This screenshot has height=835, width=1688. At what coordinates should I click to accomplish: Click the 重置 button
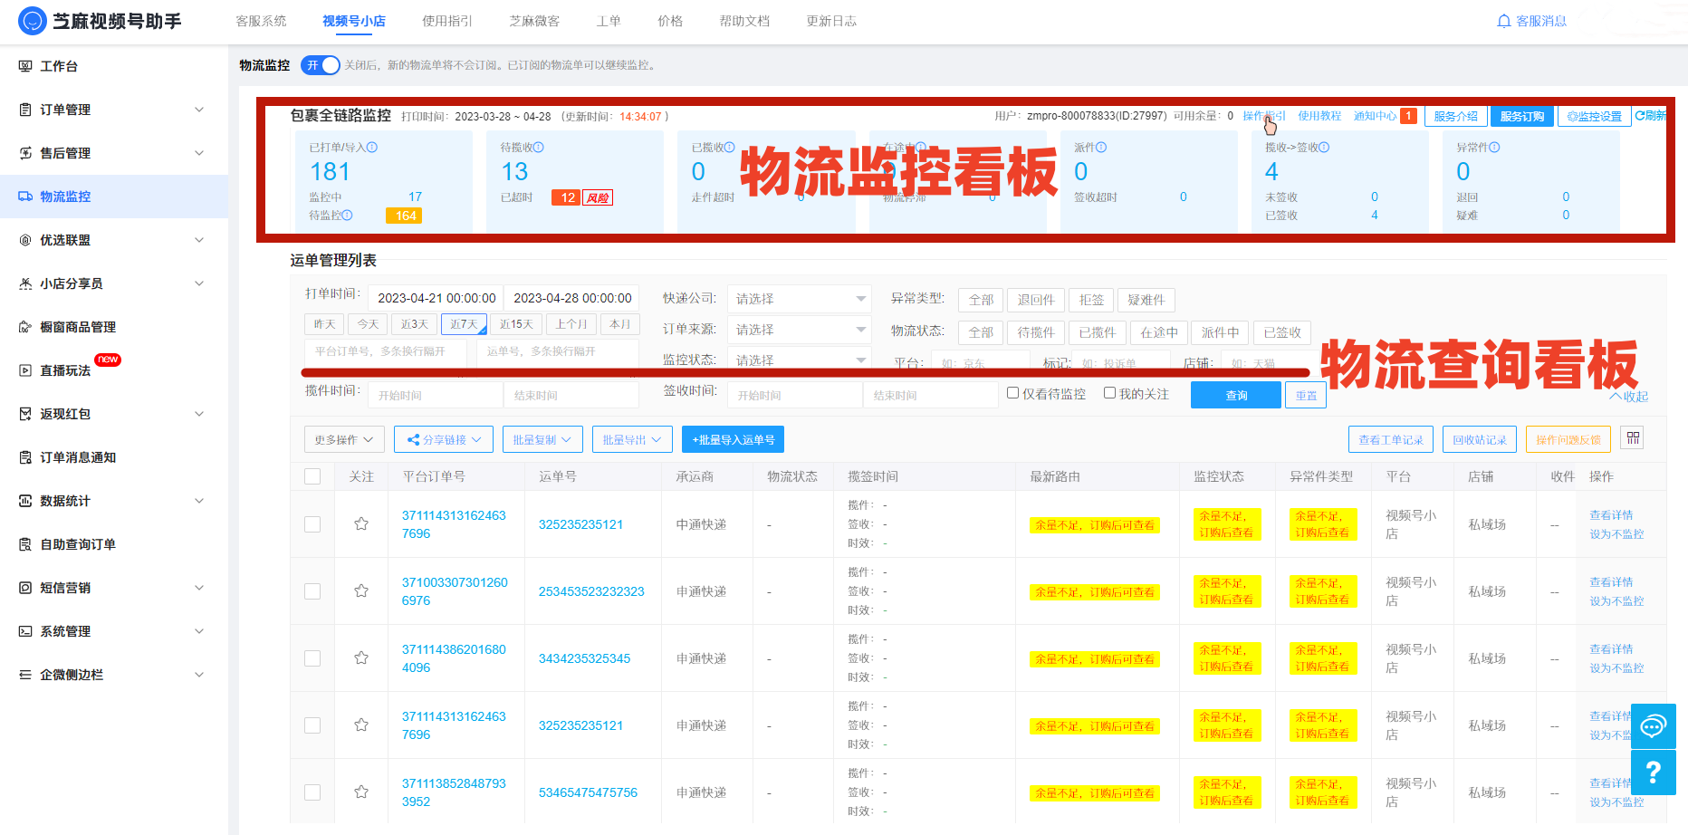[1306, 395]
